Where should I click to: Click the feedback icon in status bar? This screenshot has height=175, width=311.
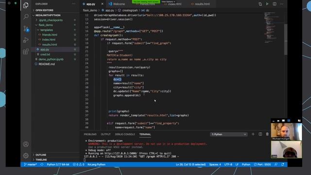pyautogui.click(x=276, y=164)
